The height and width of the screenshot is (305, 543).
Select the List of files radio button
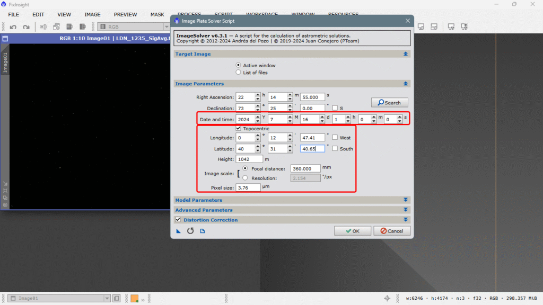pyautogui.click(x=239, y=73)
